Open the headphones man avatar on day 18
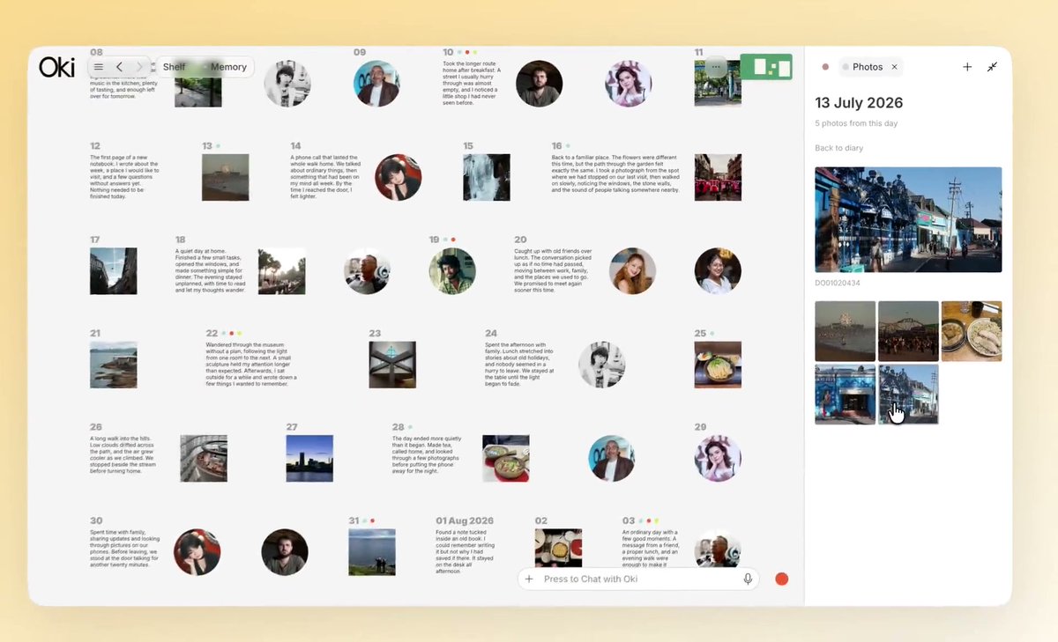This screenshot has height=642, width=1058. click(x=367, y=271)
